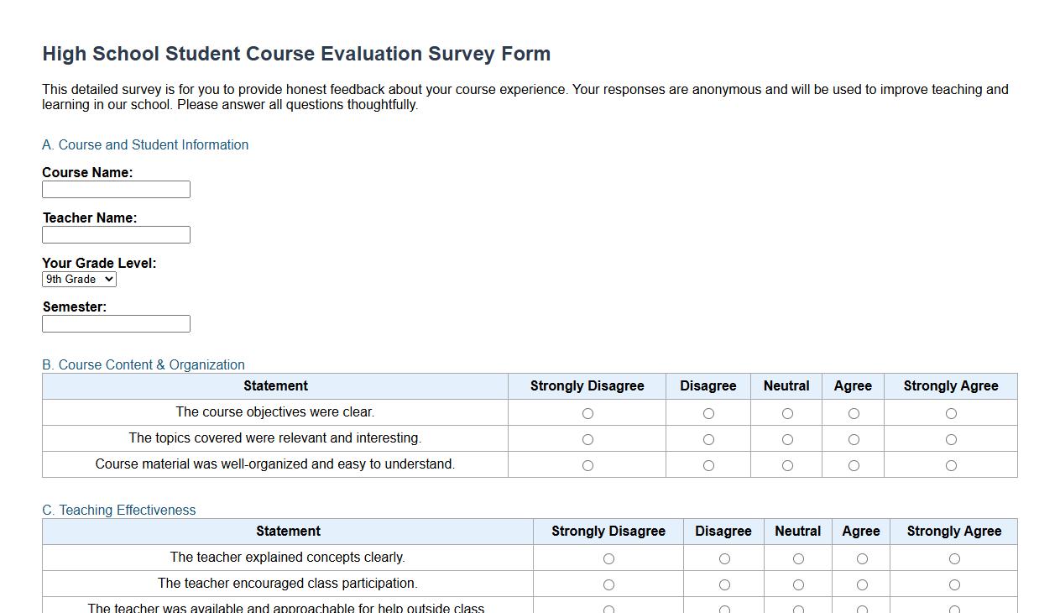1060x613 pixels.
Task: Select Strongly Agree for 'The course objectives were clear'
Action: click(950, 412)
